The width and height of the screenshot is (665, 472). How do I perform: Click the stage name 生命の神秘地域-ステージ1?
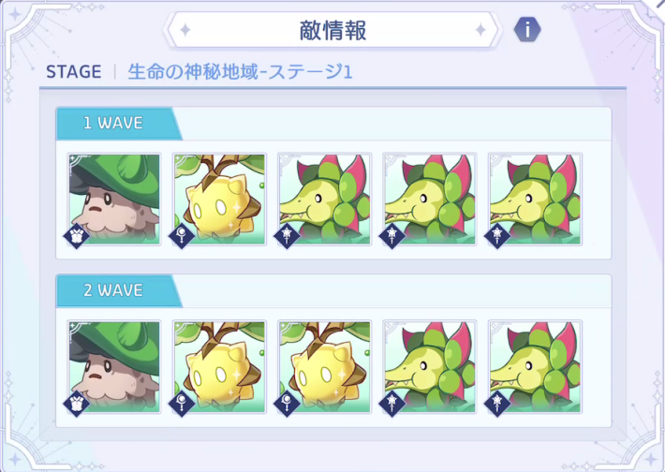(x=240, y=72)
